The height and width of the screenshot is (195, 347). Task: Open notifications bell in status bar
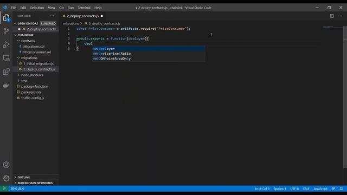pos(341,188)
